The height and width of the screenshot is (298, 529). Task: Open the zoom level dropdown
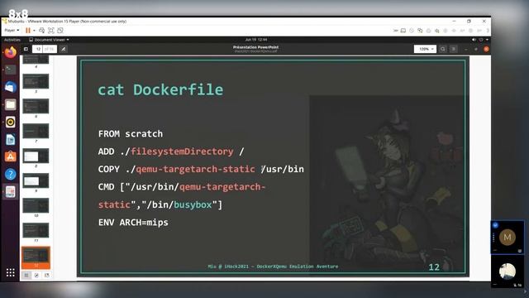click(x=425, y=49)
